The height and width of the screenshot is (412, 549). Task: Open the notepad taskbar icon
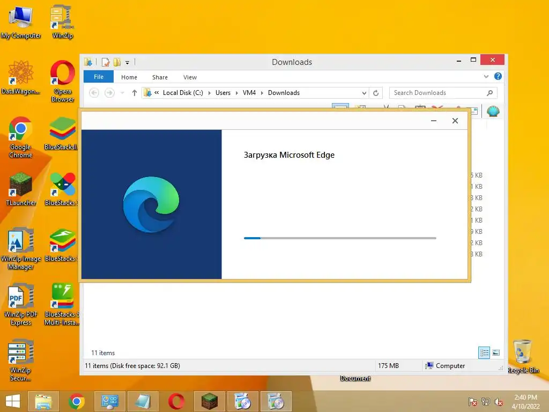(x=143, y=401)
